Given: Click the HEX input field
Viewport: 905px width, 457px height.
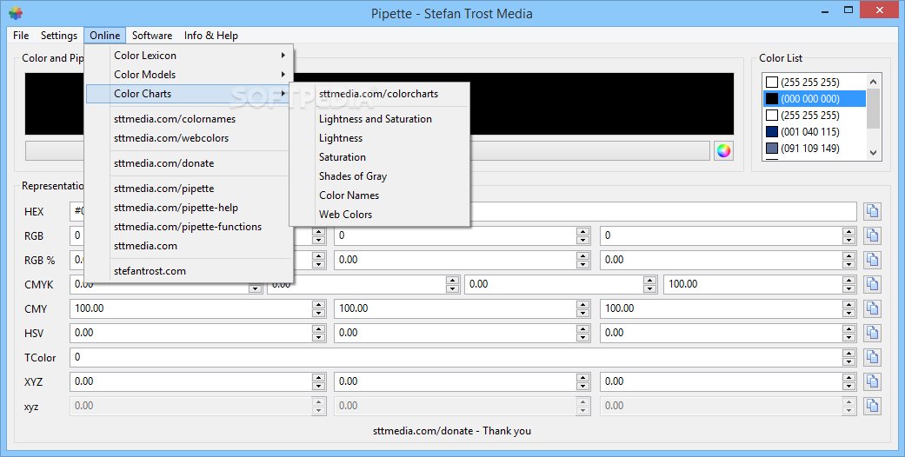Looking at the screenshot, I should coord(462,211).
